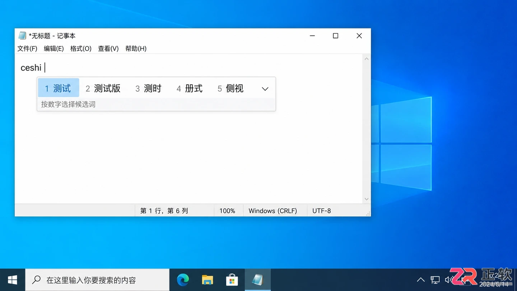517x291 pixels.
Task: Open File Explorer from the taskbar
Action: pos(208,280)
